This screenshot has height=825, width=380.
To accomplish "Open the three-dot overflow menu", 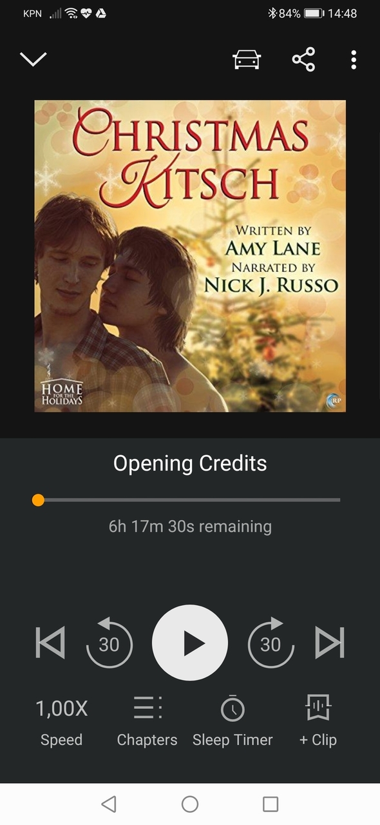I will click(354, 59).
